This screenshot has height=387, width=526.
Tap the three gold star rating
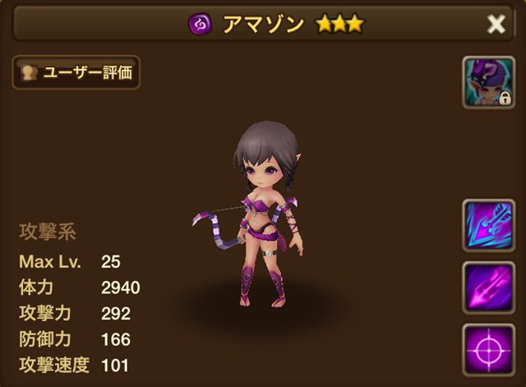(339, 24)
